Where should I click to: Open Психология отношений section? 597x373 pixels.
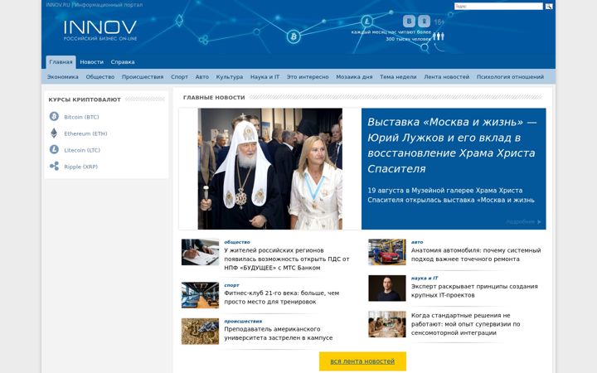click(510, 77)
